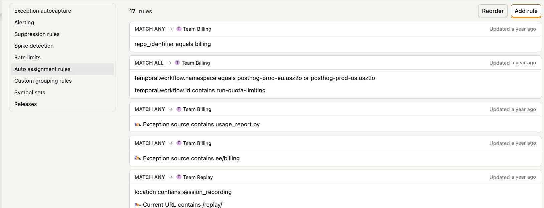Click the Reorder button

493,11
